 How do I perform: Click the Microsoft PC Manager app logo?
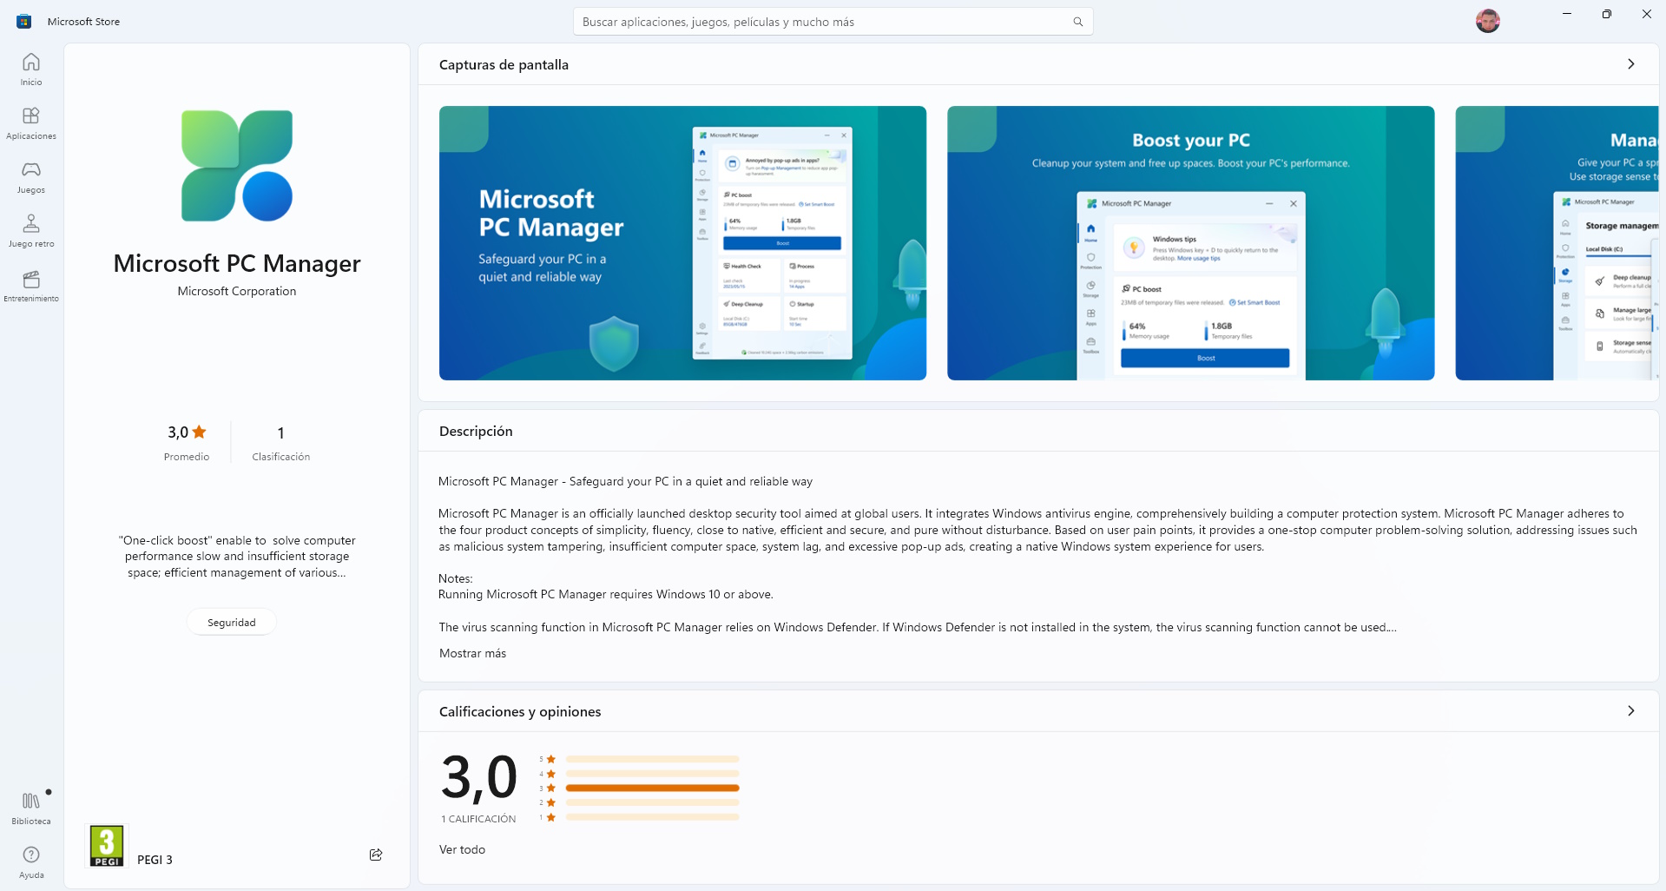(x=237, y=166)
